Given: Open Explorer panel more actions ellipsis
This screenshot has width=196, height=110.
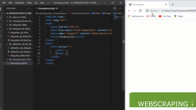Looking at the screenshot, I should 28,8.
